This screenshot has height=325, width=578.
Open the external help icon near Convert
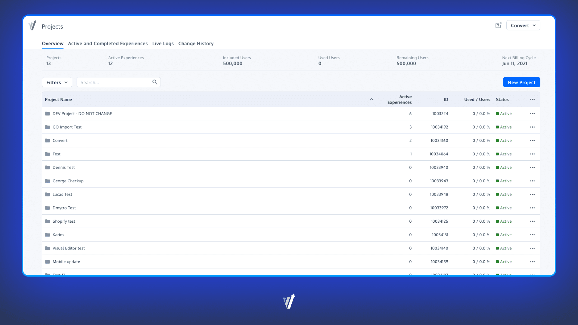click(x=498, y=26)
